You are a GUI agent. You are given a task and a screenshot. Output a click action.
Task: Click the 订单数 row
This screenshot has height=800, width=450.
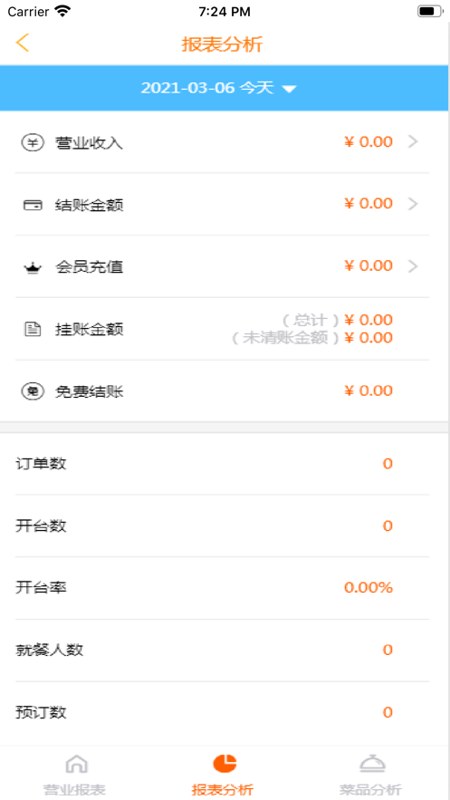point(222,464)
